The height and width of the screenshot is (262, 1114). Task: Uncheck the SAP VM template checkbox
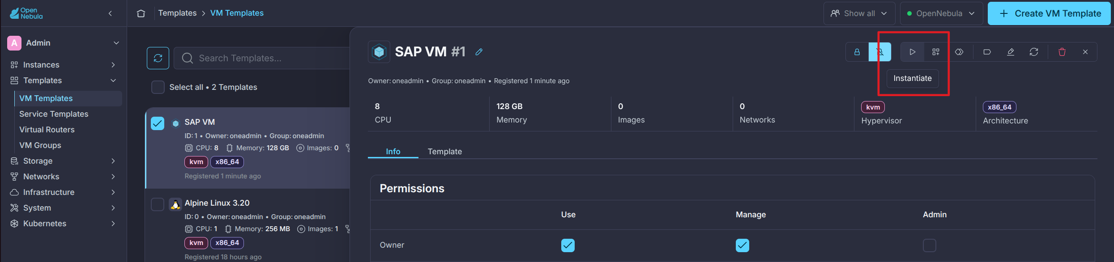coord(158,123)
